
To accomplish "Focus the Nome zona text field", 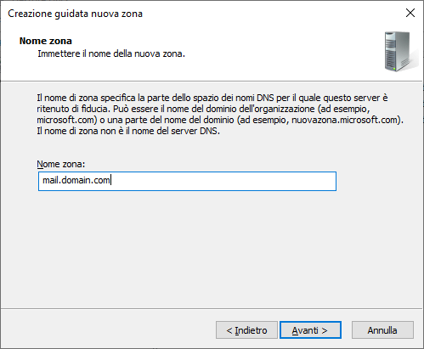I will [x=187, y=181].
